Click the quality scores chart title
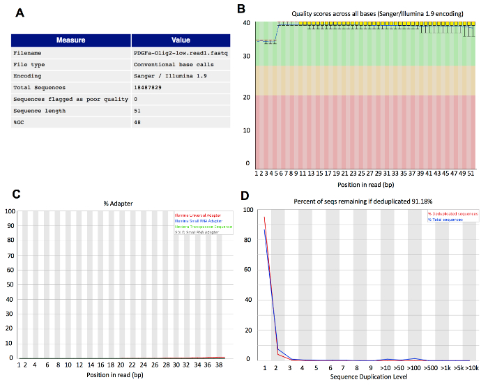The image size is (488, 389). [x=367, y=15]
